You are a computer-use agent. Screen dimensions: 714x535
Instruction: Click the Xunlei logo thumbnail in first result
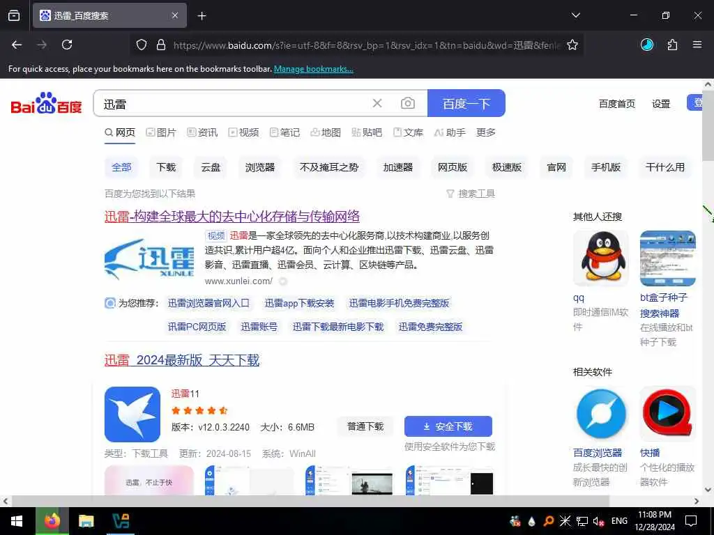(x=149, y=258)
